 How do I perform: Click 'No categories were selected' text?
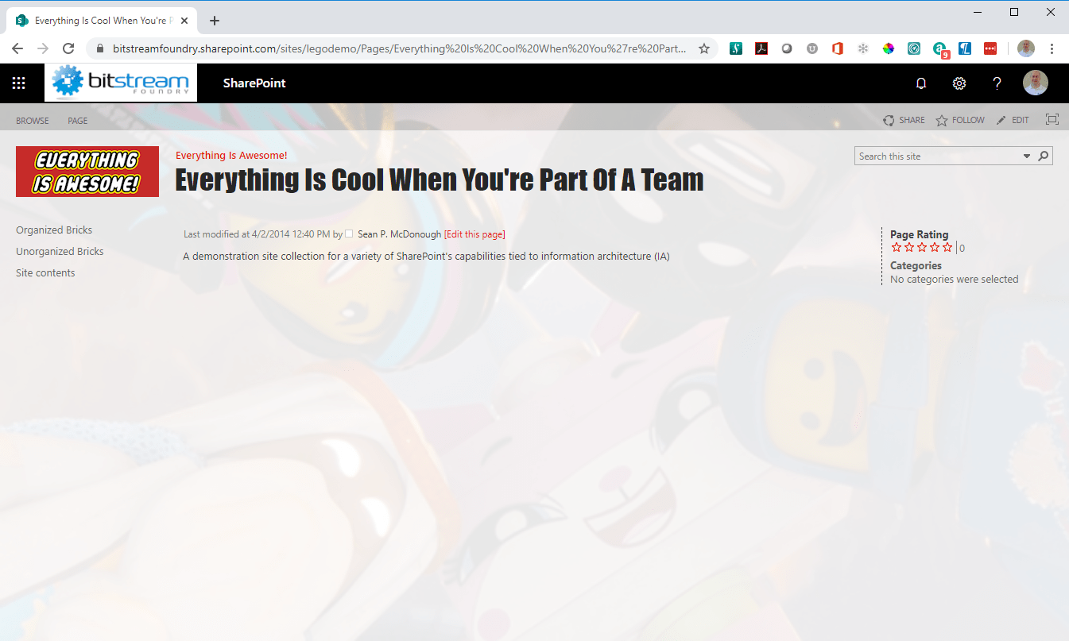(954, 280)
